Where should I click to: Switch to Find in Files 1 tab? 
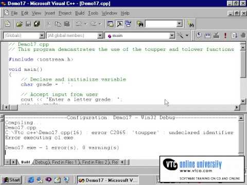click(64, 162)
